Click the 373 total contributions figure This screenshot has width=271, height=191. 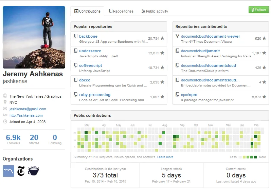click(x=105, y=175)
